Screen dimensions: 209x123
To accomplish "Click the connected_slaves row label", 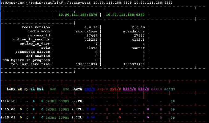I will [x=33, y=52].
